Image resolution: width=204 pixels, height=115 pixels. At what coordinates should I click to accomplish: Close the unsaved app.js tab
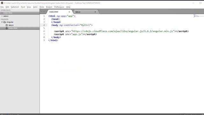(x=95, y=12)
